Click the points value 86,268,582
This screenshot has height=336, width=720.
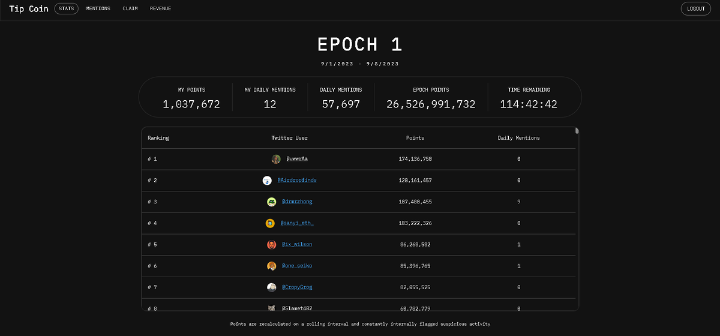click(415, 245)
